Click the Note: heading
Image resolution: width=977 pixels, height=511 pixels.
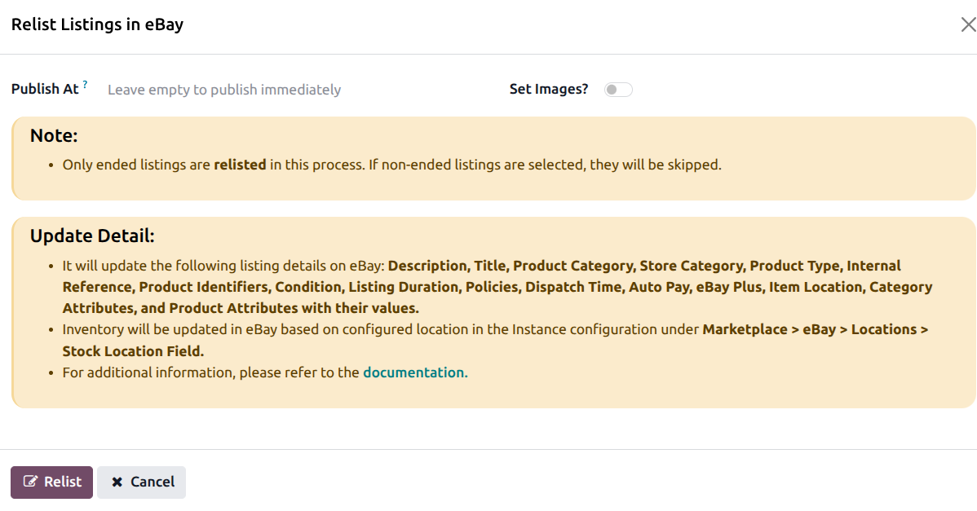point(54,135)
